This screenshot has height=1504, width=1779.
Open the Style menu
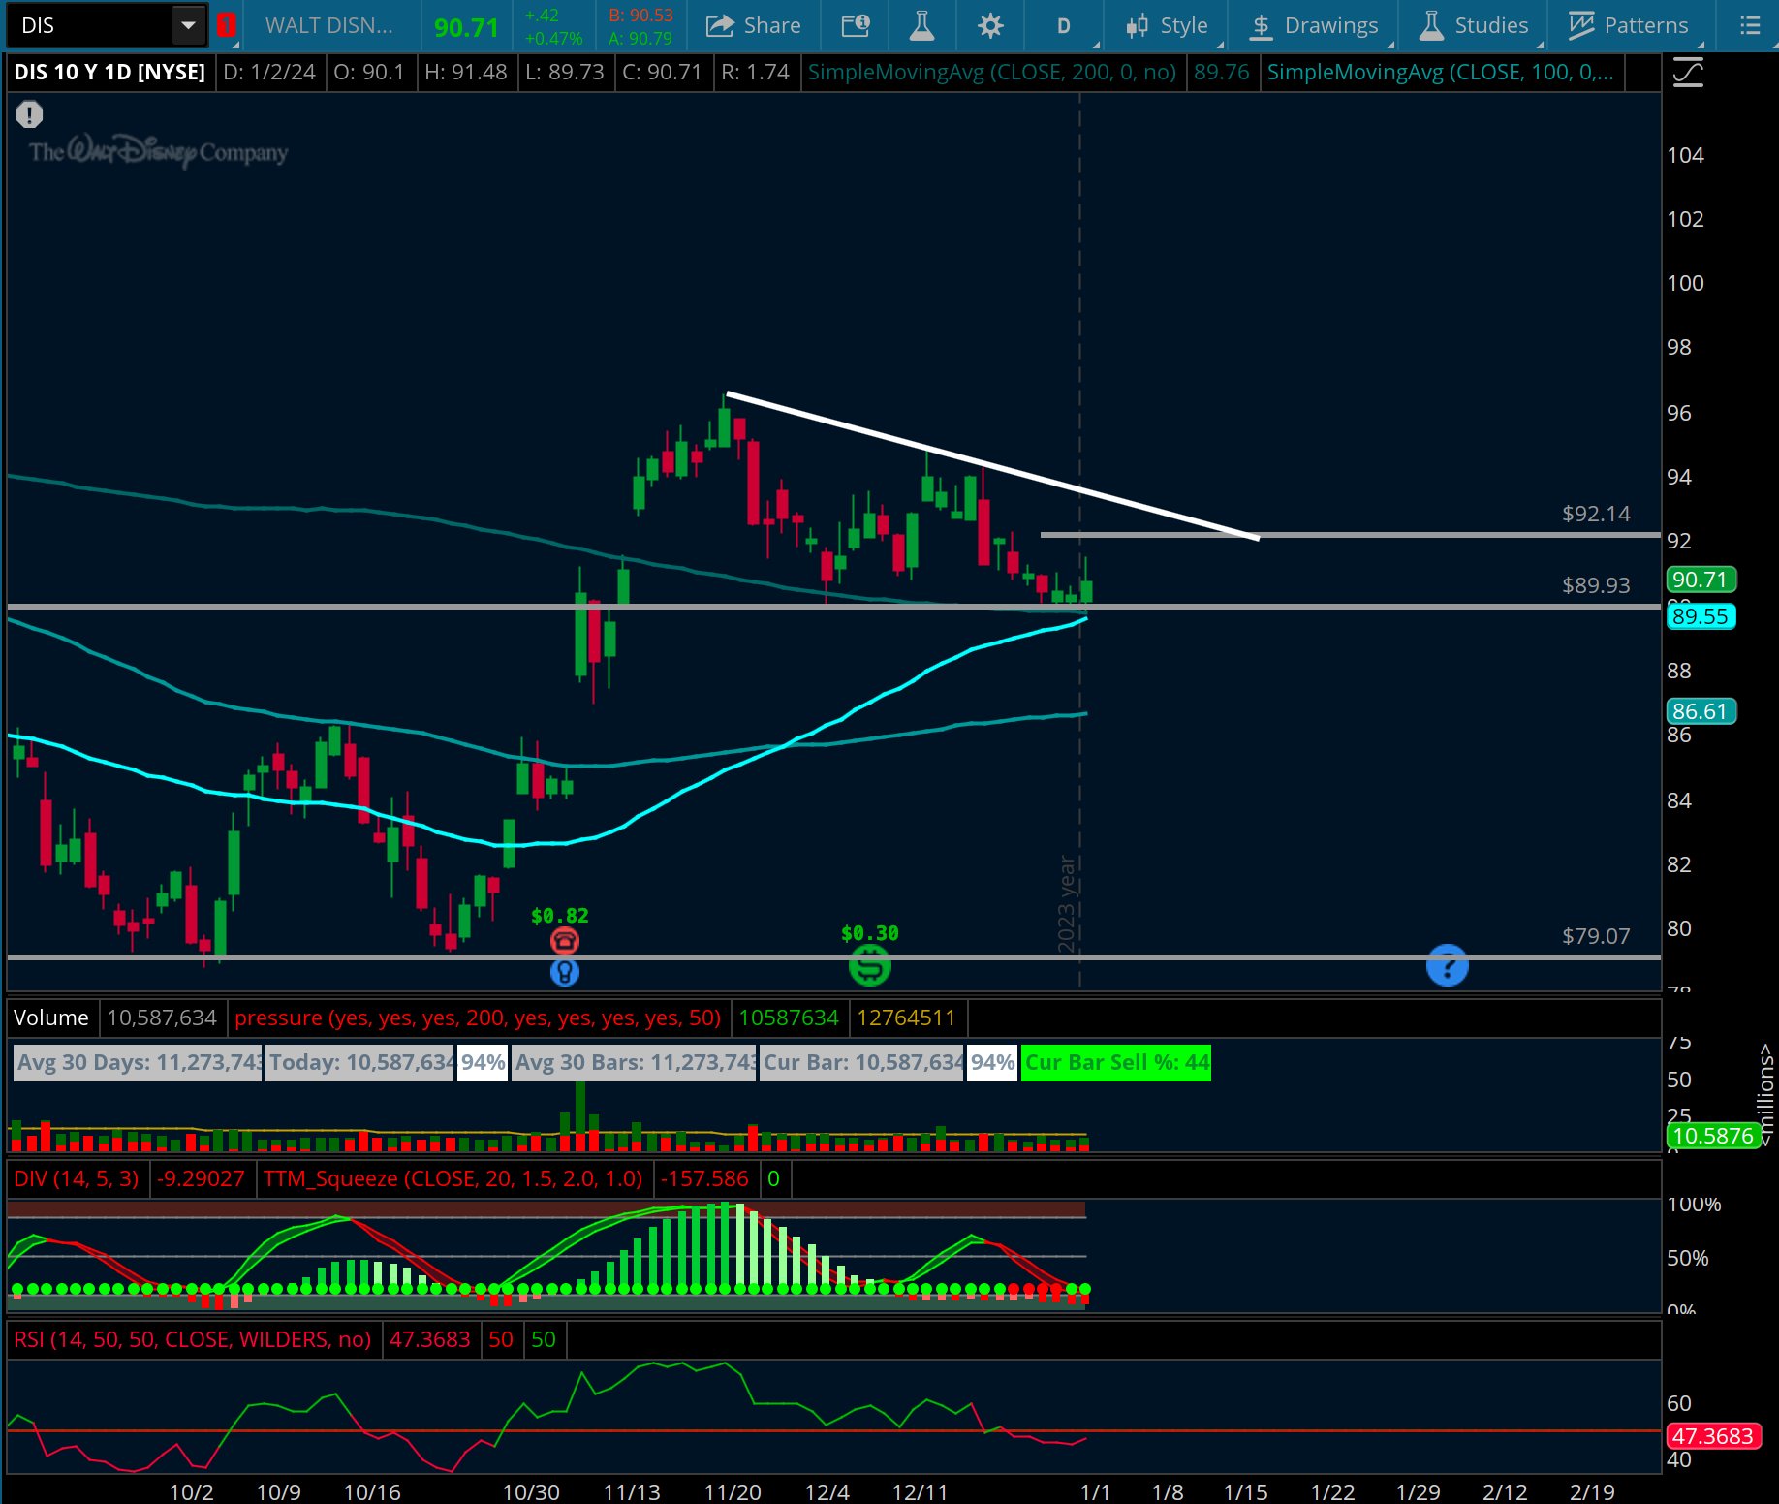pos(1167,25)
